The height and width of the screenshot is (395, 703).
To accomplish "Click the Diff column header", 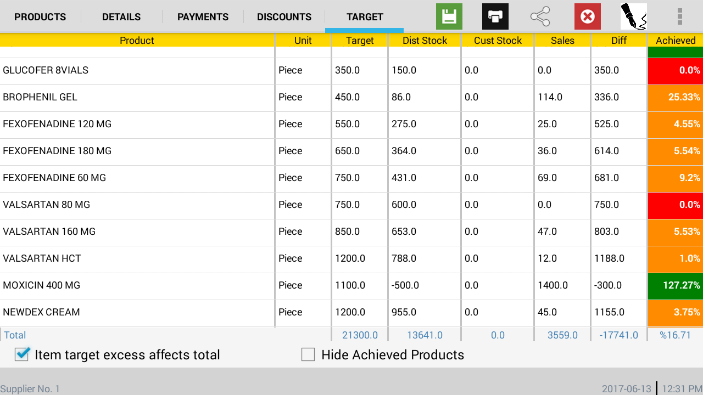I will coord(619,41).
